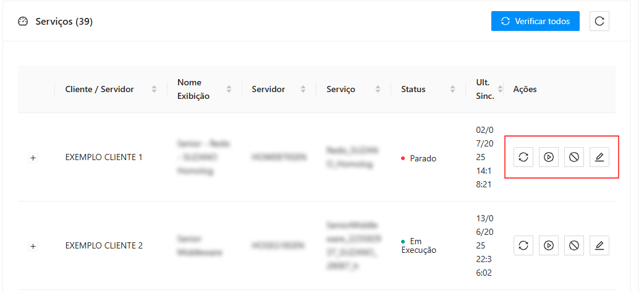Viewport: 639px width, 293px height.
Task: Sync the EXEMPLO CLIENTE 1 service
Action: 523,157
